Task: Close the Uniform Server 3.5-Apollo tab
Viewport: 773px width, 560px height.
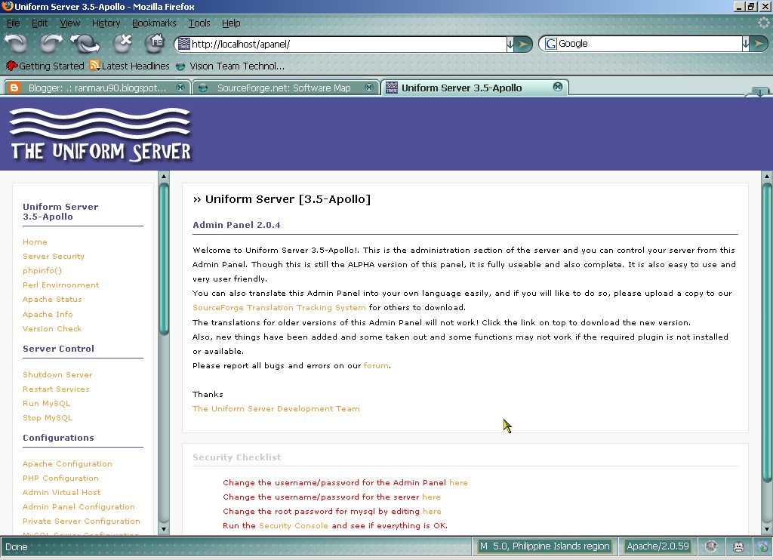Action: [x=558, y=87]
